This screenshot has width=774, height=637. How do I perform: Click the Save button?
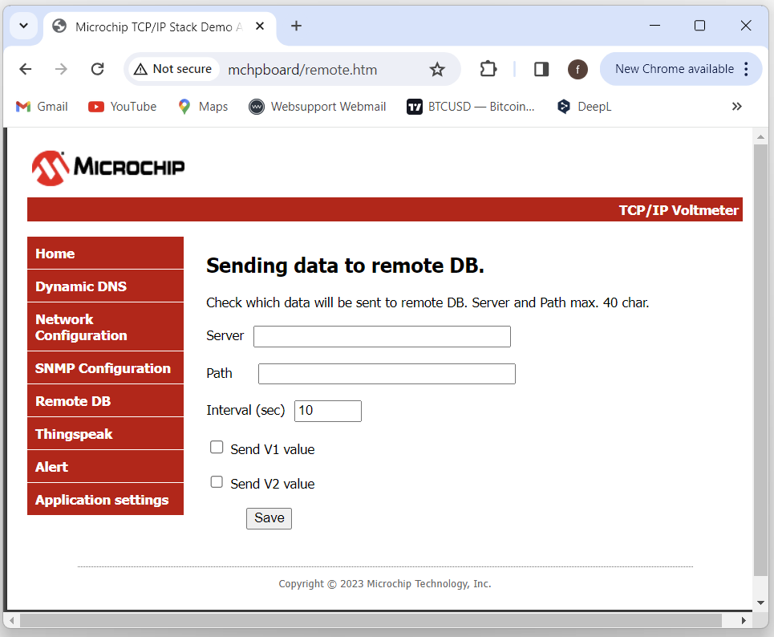[x=269, y=518]
